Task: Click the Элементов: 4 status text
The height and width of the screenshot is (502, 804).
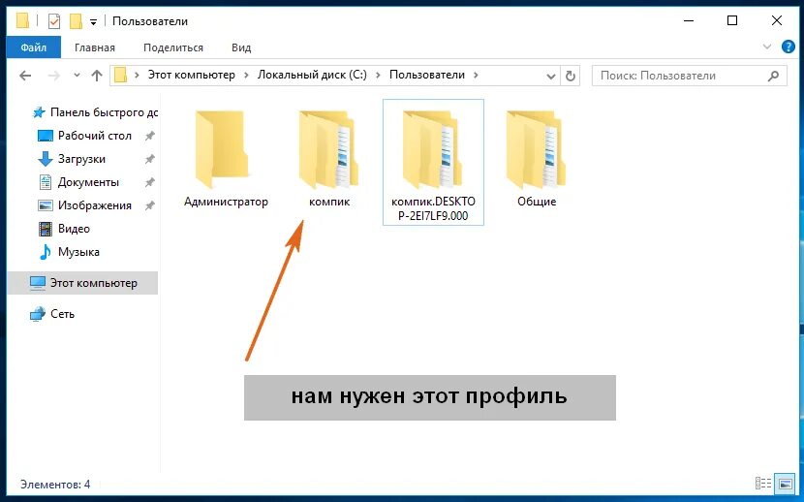Action: [55, 484]
